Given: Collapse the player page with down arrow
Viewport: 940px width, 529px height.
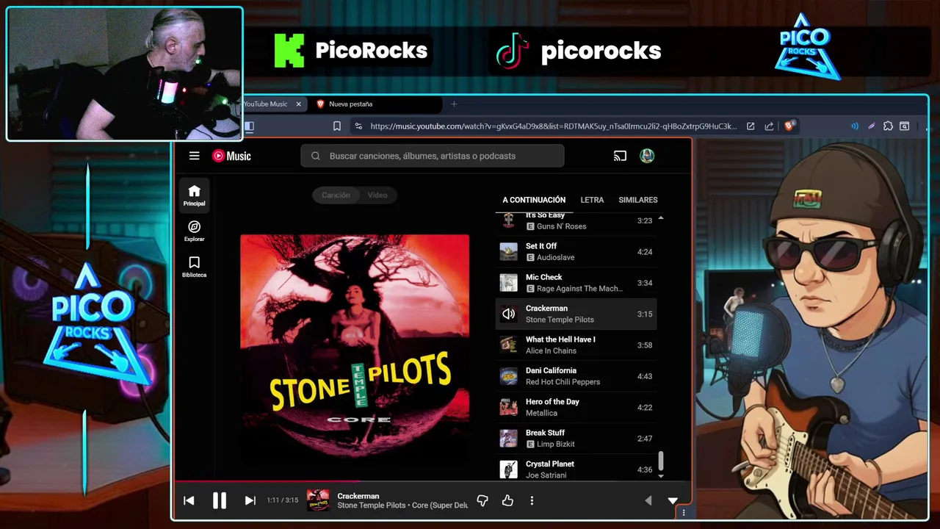Looking at the screenshot, I should pyautogui.click(x=673, y=500).
